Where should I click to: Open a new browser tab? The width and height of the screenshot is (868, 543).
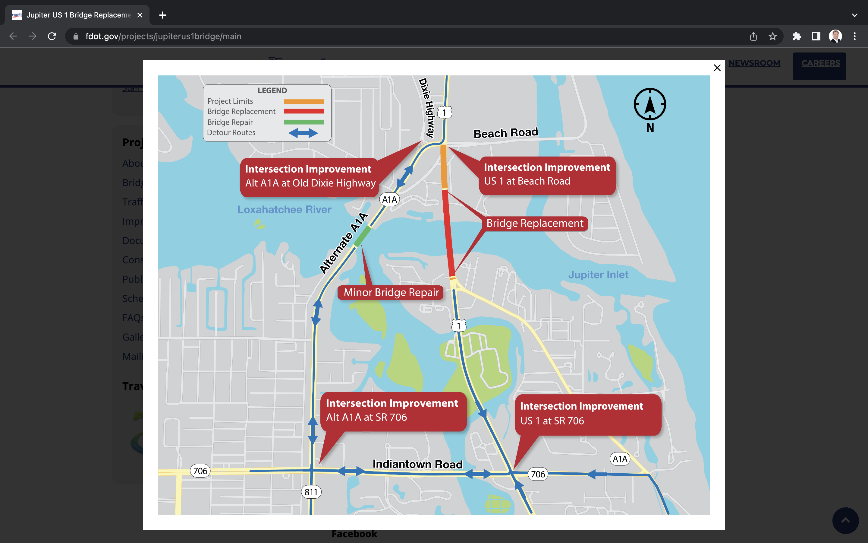pyautogui.click(x=162, y=15)
